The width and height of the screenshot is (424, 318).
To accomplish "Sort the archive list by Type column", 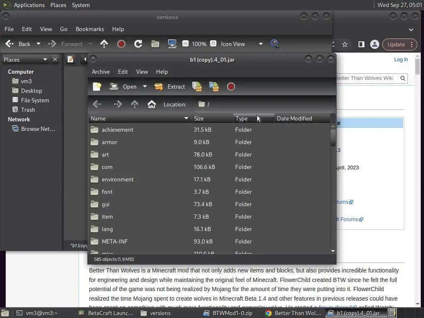I will click(254, 118).
